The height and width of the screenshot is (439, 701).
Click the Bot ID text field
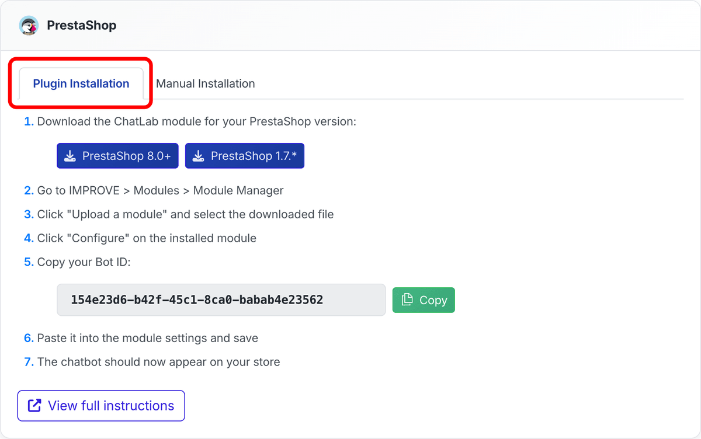[221, 299]
